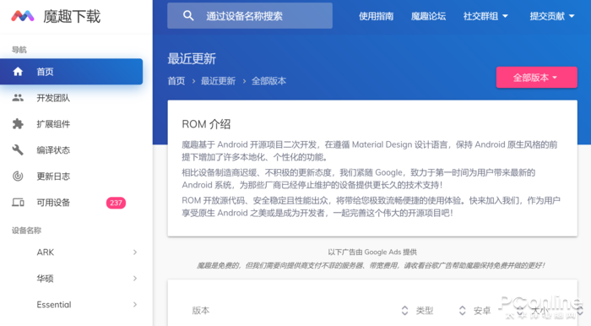Click the 安卓 column header

pos(482,311)
